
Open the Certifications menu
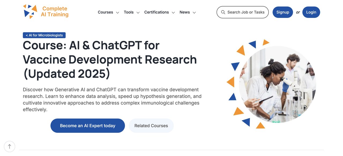coord(156,12)
